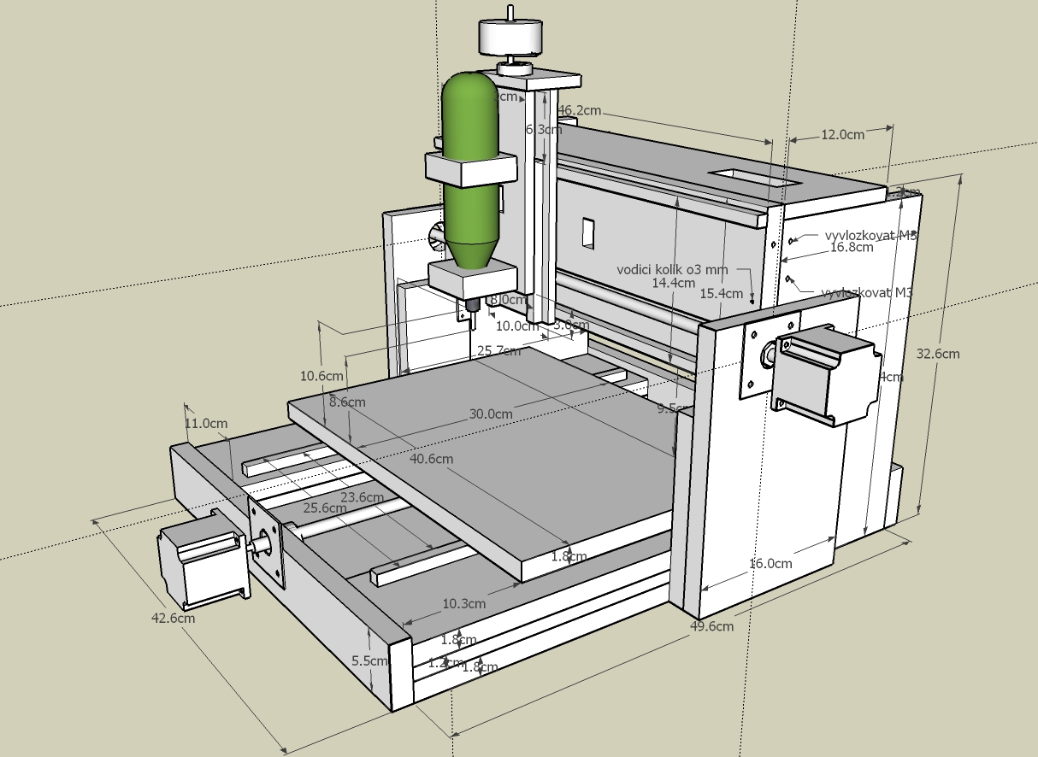
Task: Click the 40.6cm dimension on the table
Action: (x=432, y=458)
